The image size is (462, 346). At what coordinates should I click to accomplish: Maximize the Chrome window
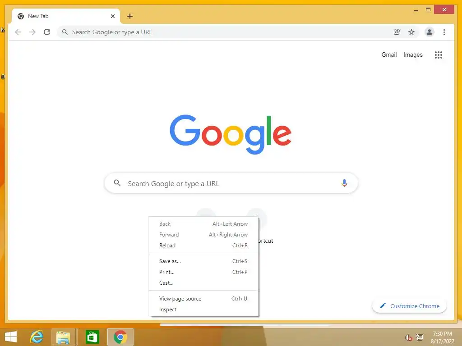click(x=428, y=10)
